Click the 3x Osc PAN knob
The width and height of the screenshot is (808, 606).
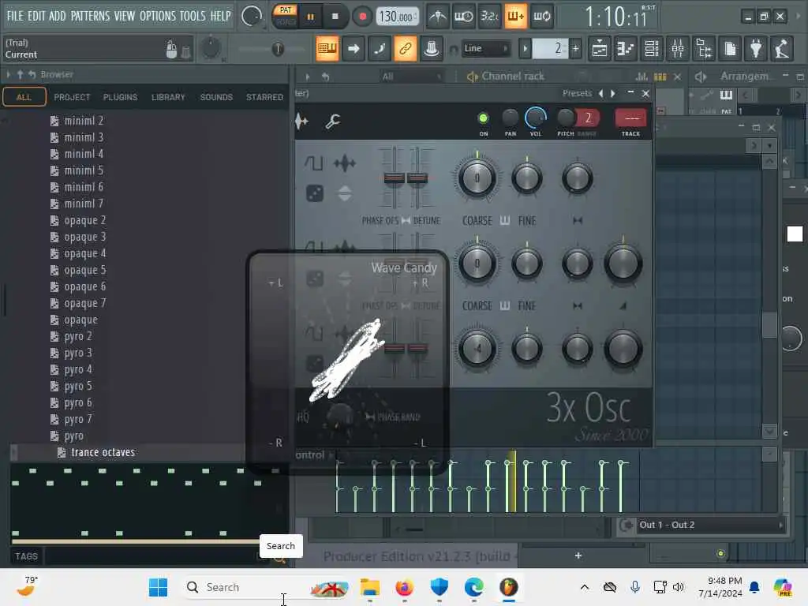click(x=511, y=118)
